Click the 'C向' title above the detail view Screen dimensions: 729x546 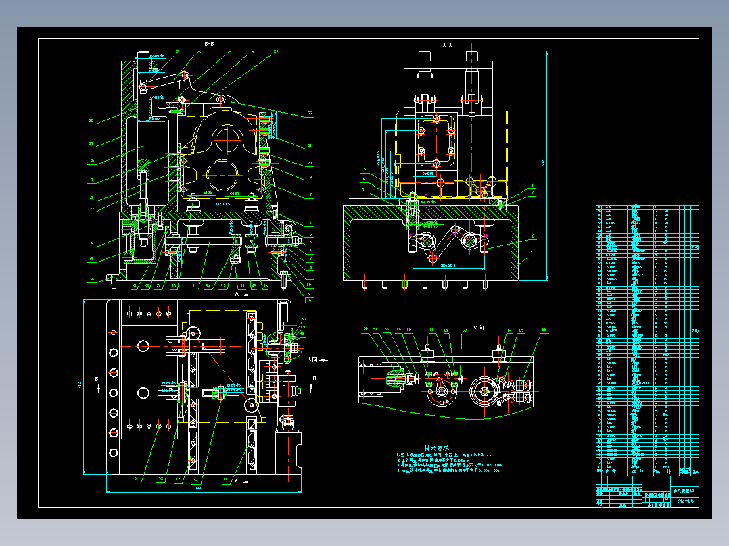(x=478, y=328)
